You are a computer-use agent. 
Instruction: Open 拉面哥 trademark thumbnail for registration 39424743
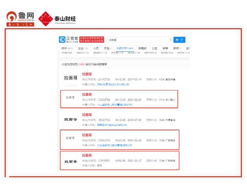point(70,119)
